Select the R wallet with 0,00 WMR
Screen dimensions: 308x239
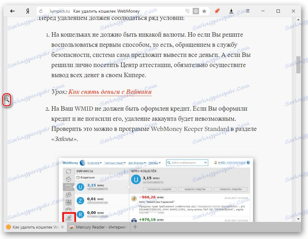coord(102,215)
